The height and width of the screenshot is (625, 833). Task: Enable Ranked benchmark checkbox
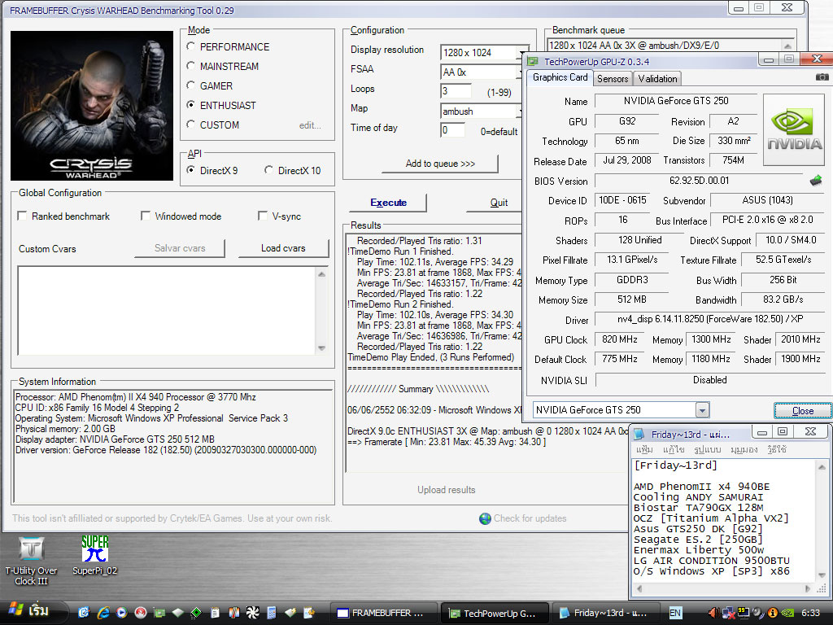click(63, 216)
